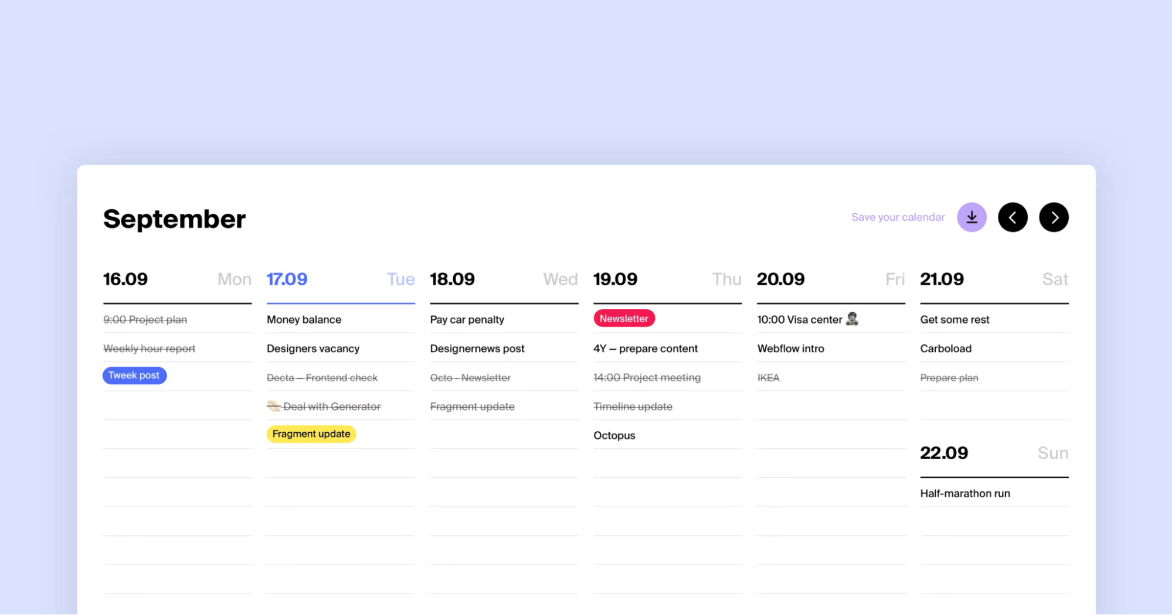Select the yellow Fragment update tag
Screen dimensions: 1172x615
point(311,433)
